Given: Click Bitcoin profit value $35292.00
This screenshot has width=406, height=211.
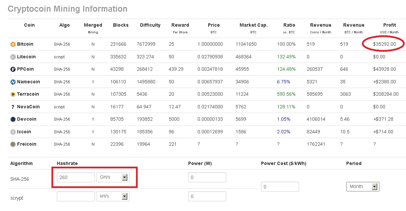Looking at the screenshot, I should [384, 44].
